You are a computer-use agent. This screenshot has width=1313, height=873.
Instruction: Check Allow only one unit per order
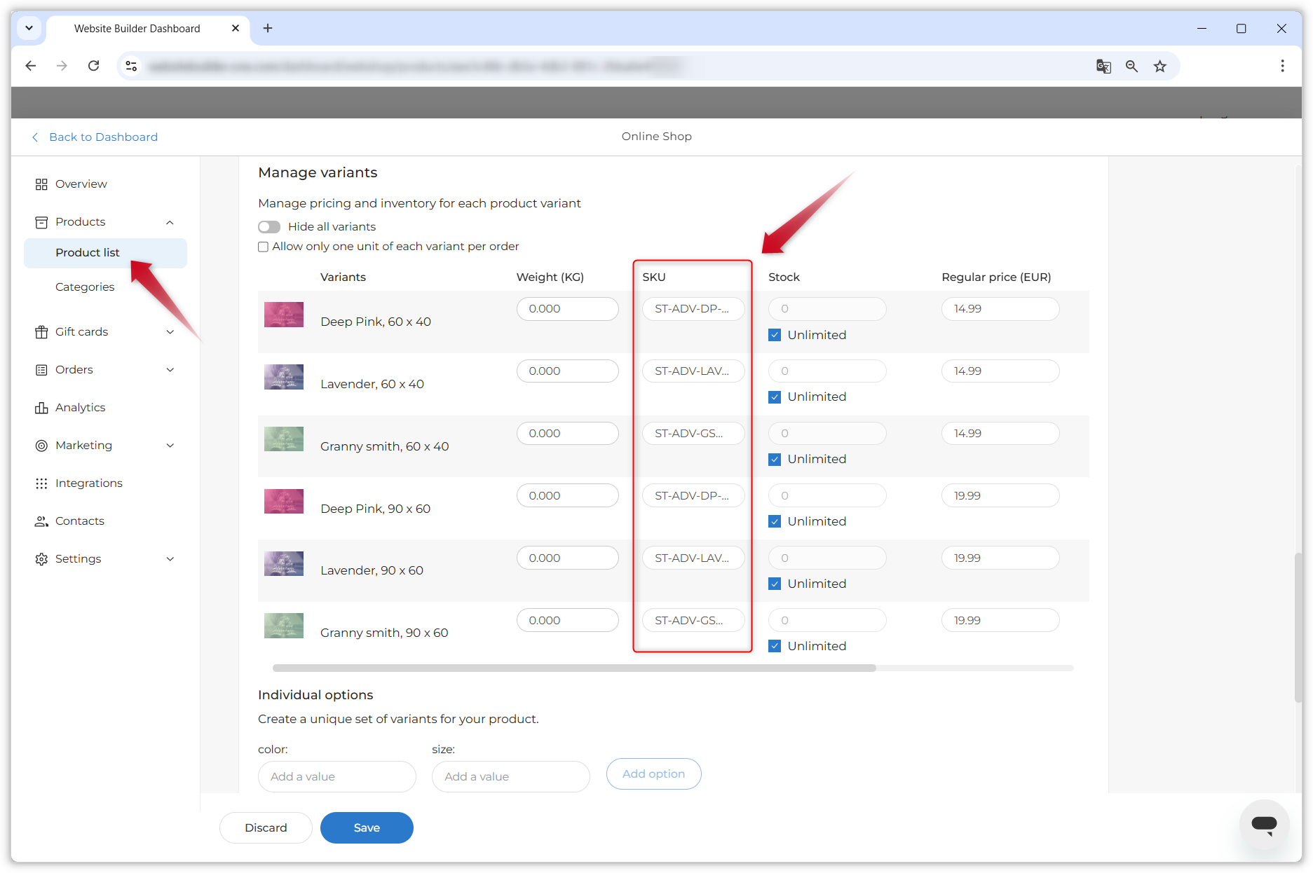pos(263,247)
